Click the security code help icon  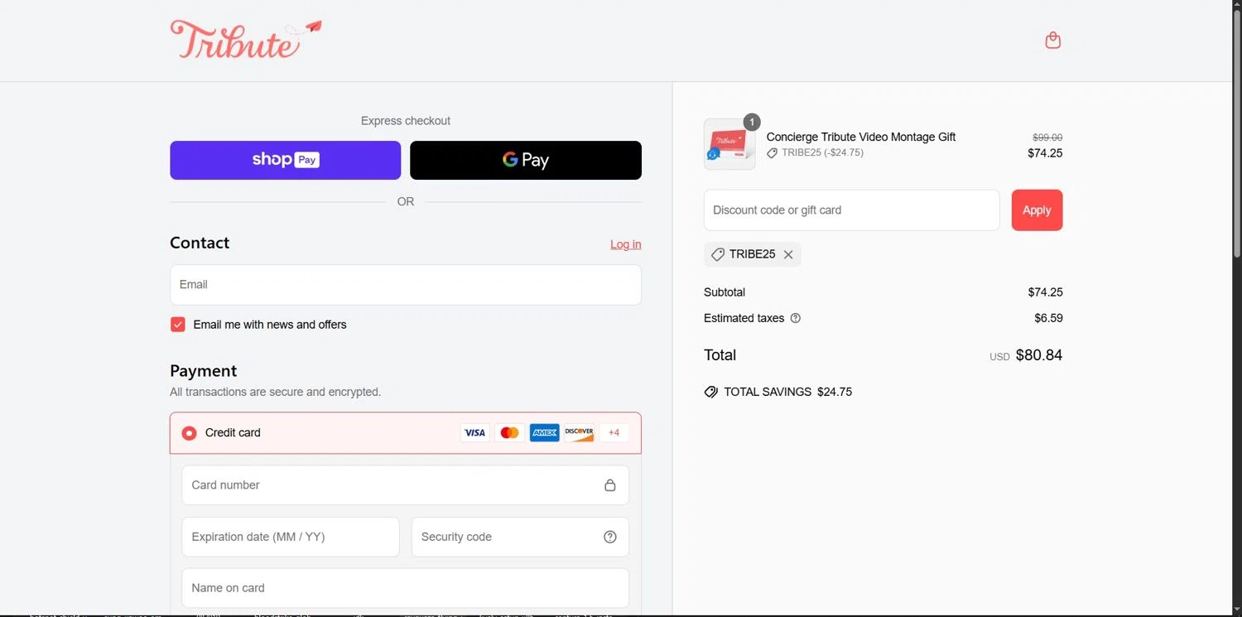tap(610, 537)
